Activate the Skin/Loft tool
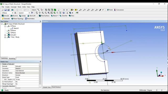 pos(31,16)
